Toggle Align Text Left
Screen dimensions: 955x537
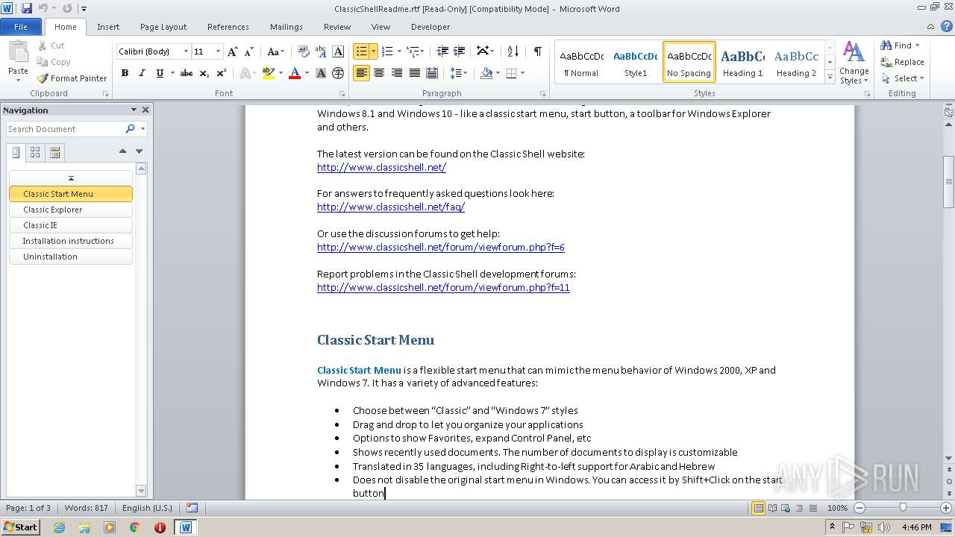tap(361, 73)
